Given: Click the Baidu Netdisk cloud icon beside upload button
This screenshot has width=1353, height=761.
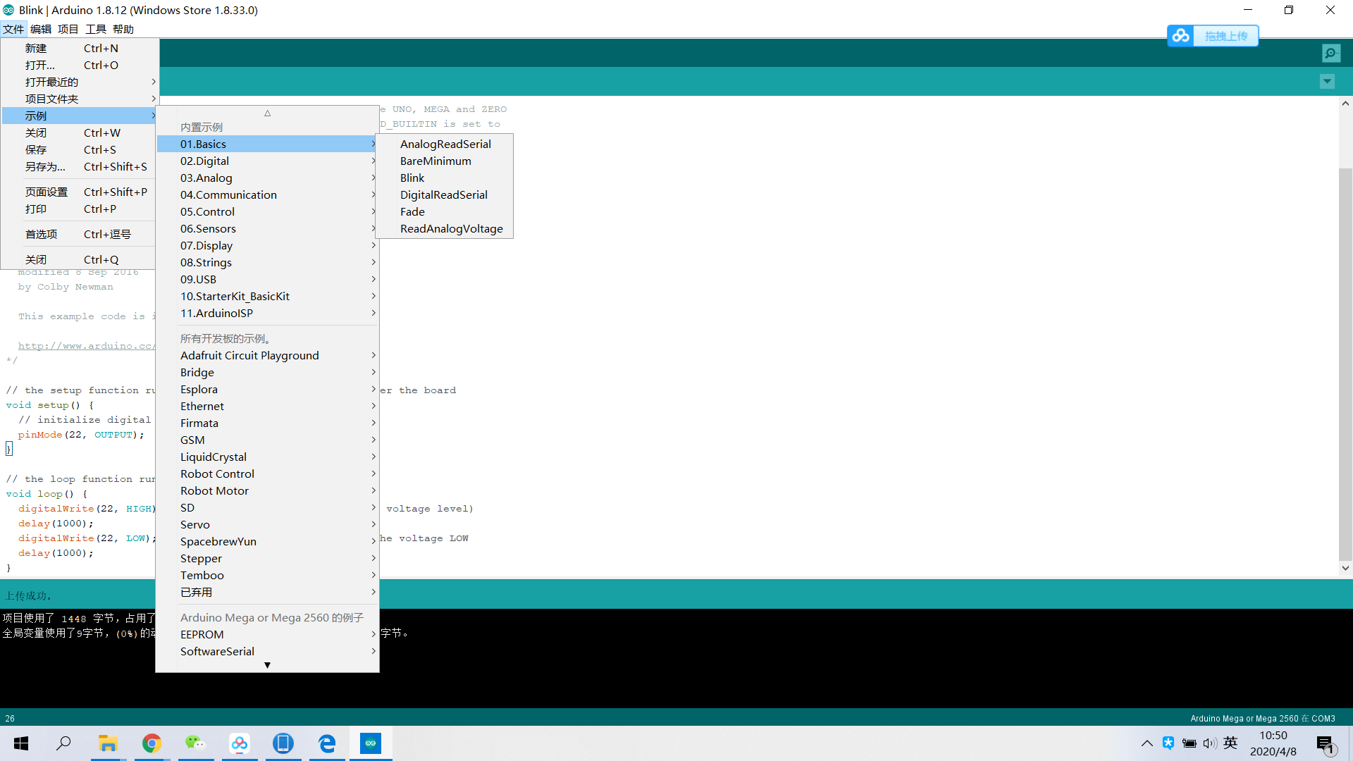Looking at the screenshot, I should coord(1181,35).
